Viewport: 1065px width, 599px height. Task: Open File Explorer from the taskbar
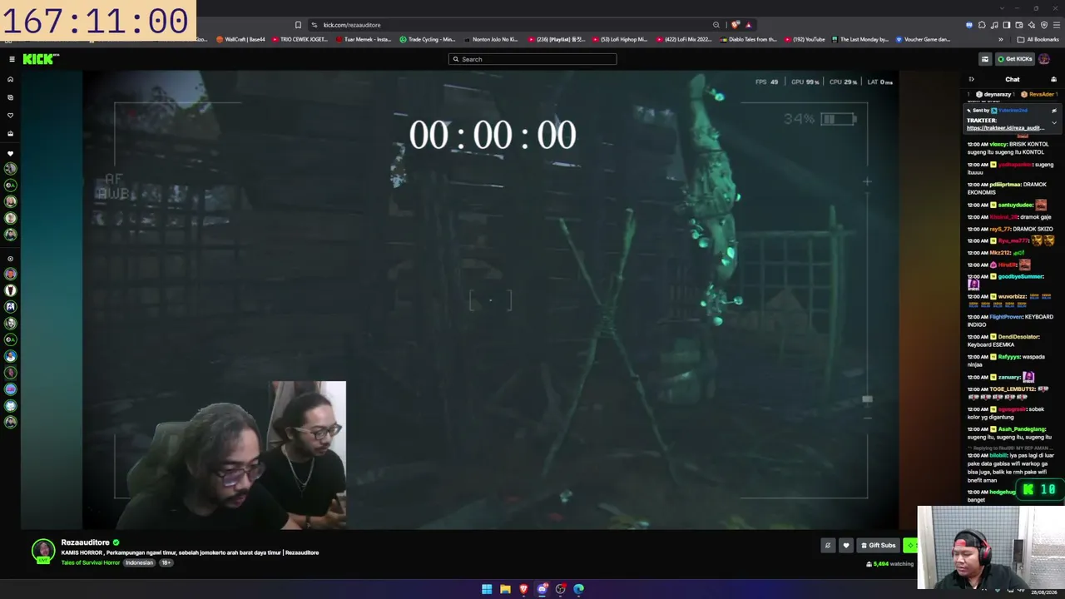(x=505, y=589)
